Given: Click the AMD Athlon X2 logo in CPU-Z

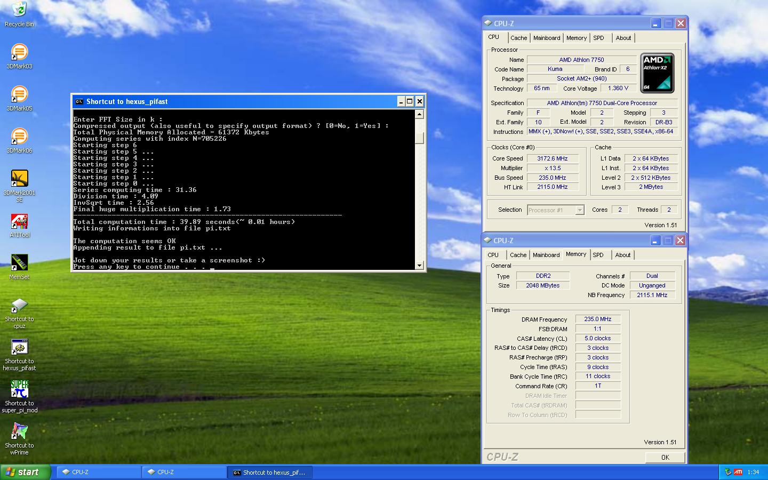Looking at the screenshot, I should point(657,73).
